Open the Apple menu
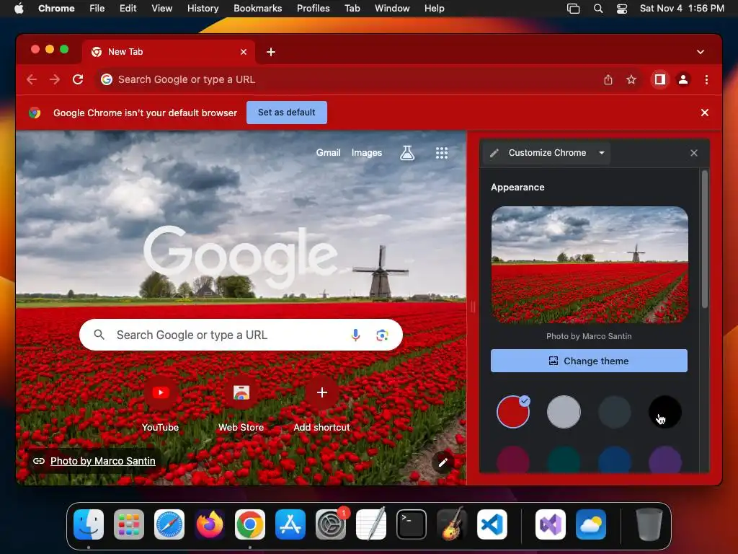 (x=19, y=8)
